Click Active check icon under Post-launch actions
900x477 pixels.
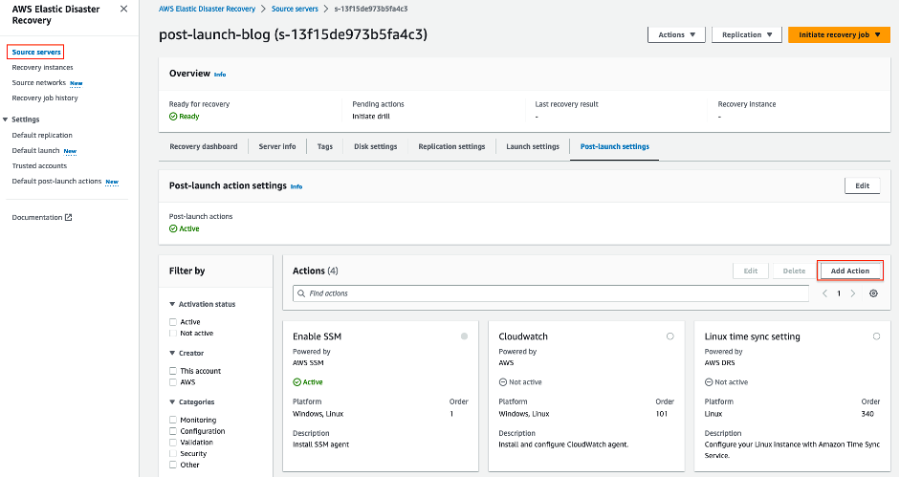click(173, 228)
